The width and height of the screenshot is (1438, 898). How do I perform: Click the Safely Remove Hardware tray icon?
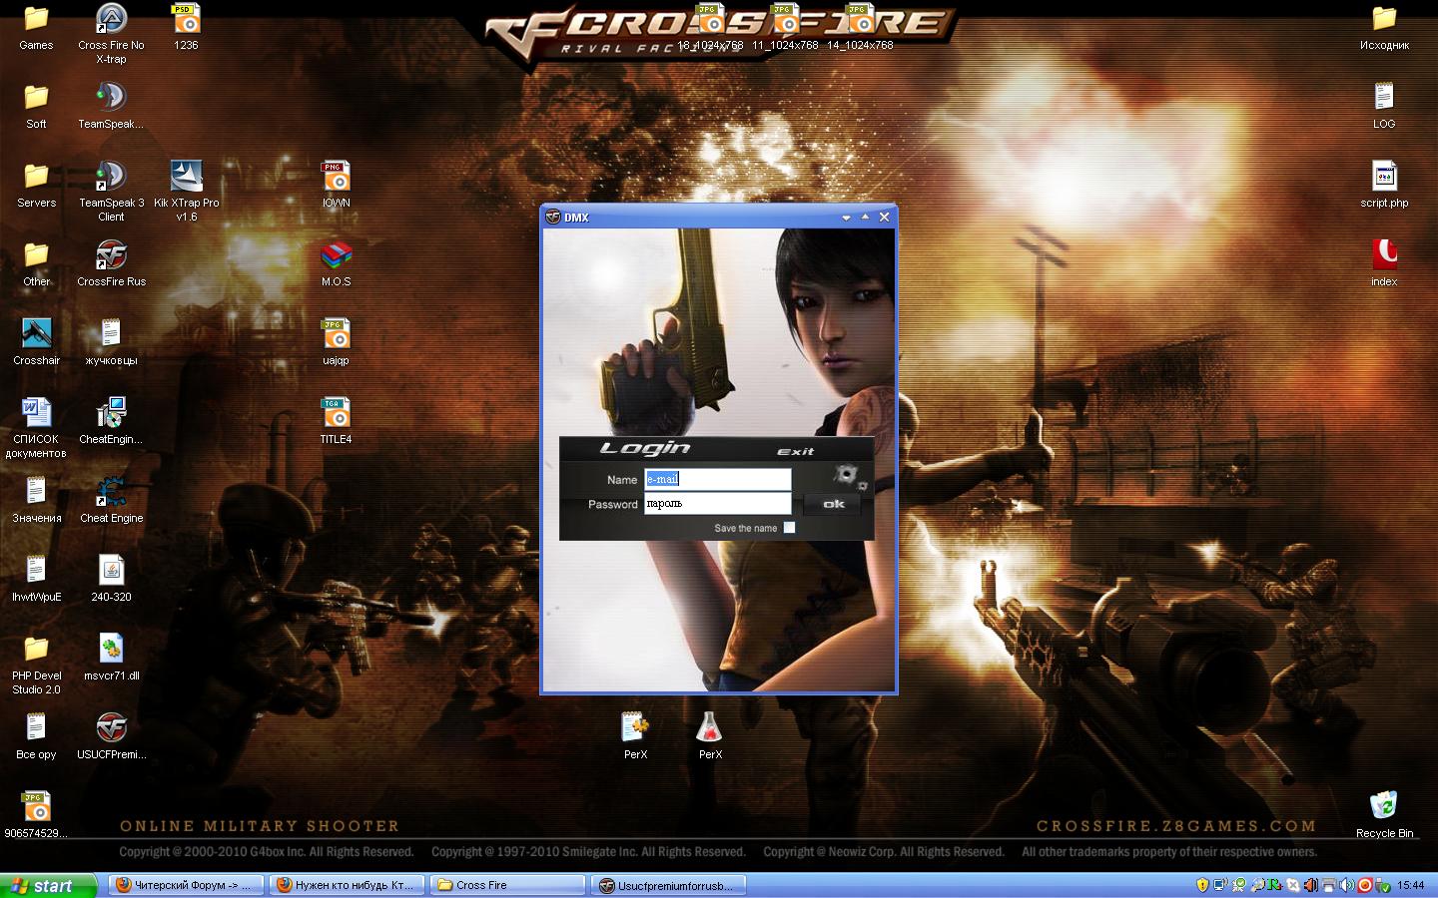click(x=1382, y=885)
